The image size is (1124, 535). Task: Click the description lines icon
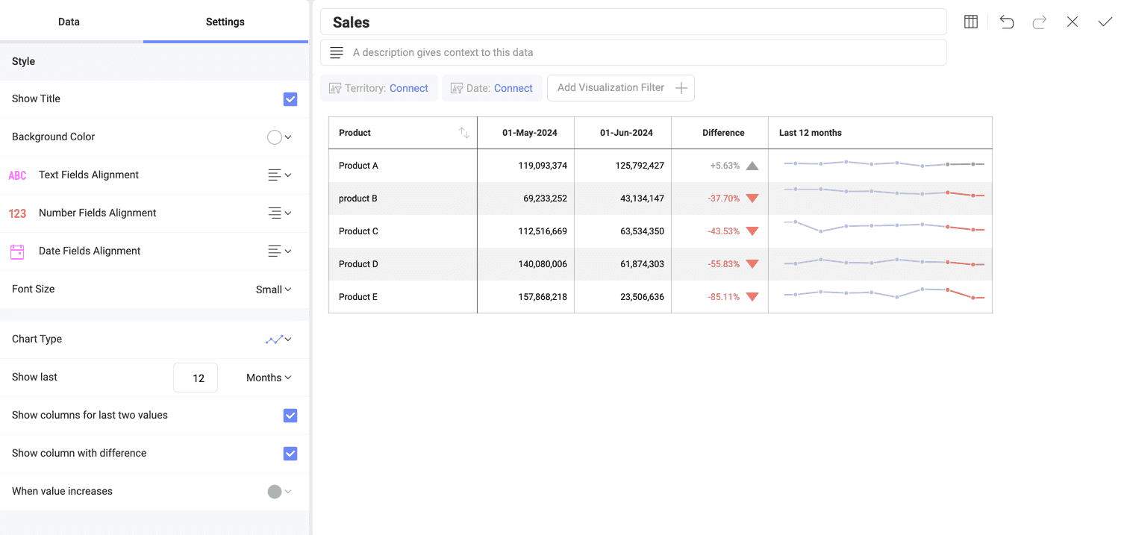337,52
